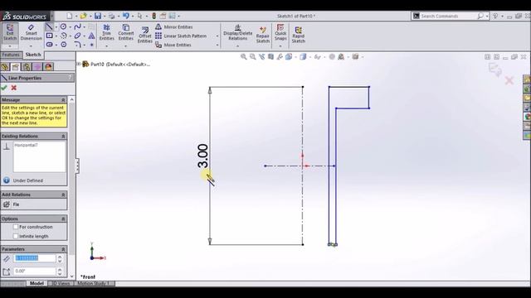Switch to the Motion Study 1 tab
Viewport: 531px width, 298px height.
(94, 283)
